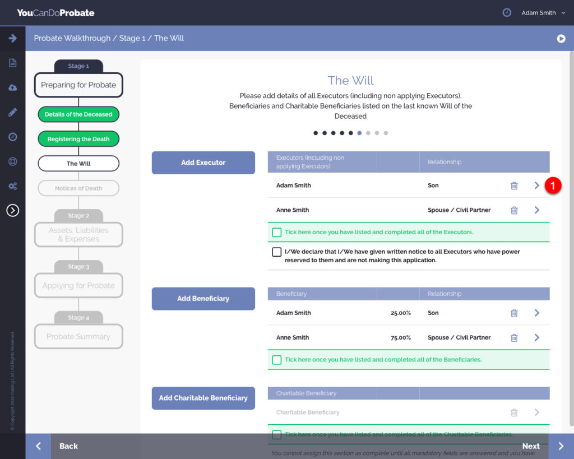Check the written notice declaration checkbox
574x459 pixels.
click(x=276, y=252)
